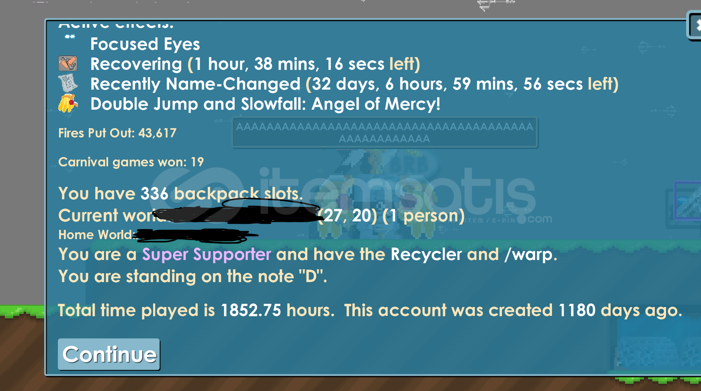Click the Focused Eyes effect icon
The image size is (701, 391).
point(70,37)
